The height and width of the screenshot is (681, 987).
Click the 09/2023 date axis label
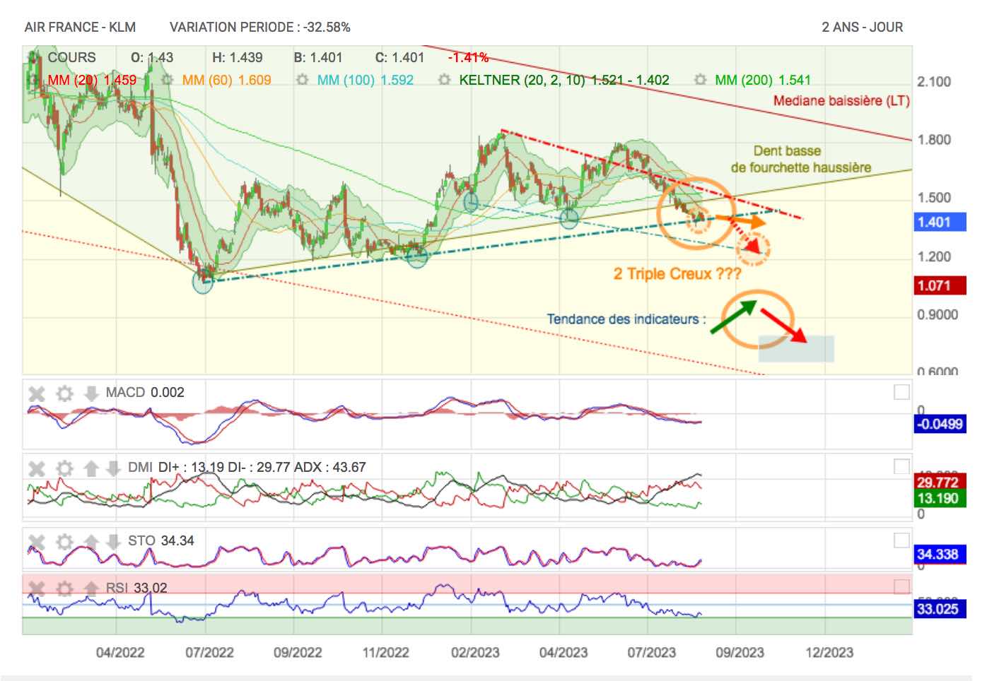coord(740,652)
